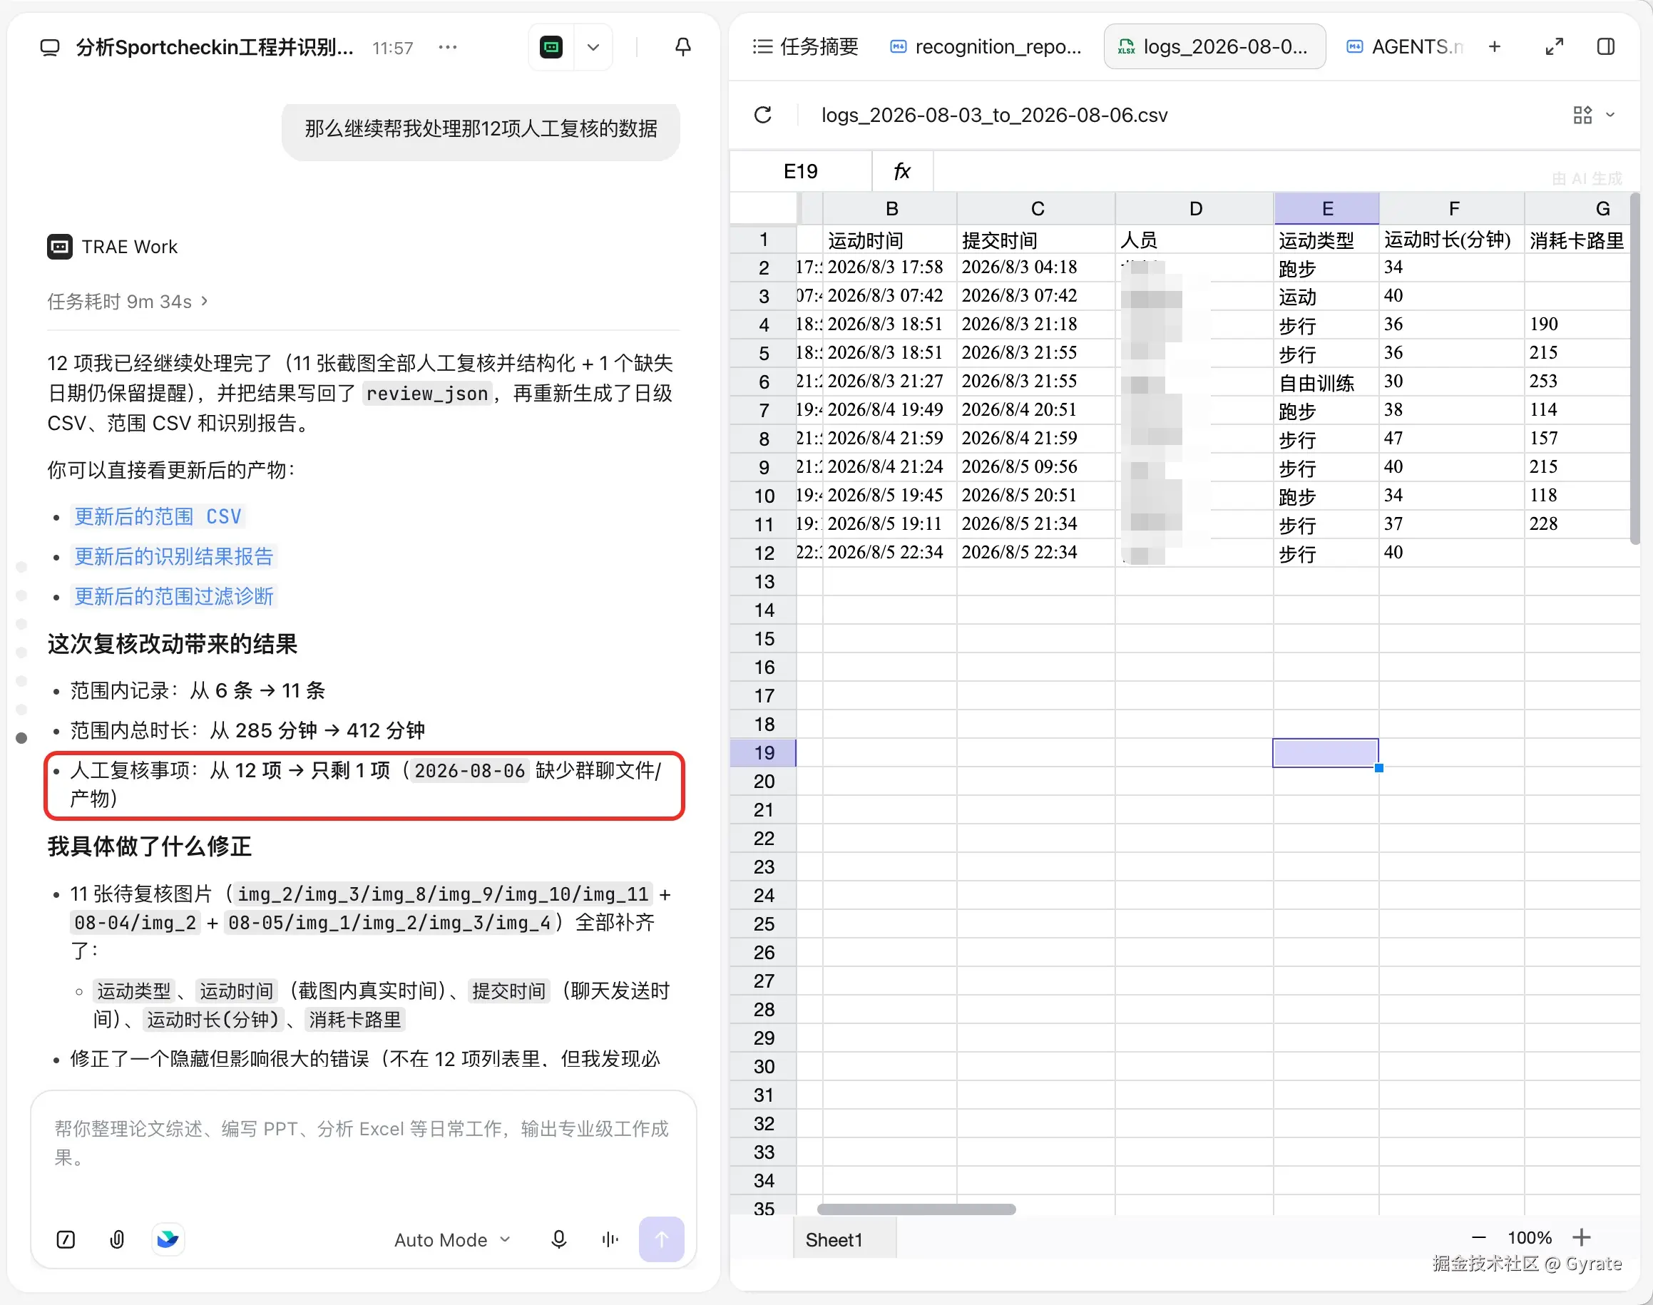The height and width of the screenshot is (1305, 1653).
Task: Expand 任务耗时 9m 34s details
Action: 128,302
